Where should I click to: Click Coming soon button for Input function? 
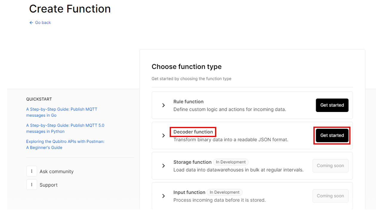pos(330,196)
